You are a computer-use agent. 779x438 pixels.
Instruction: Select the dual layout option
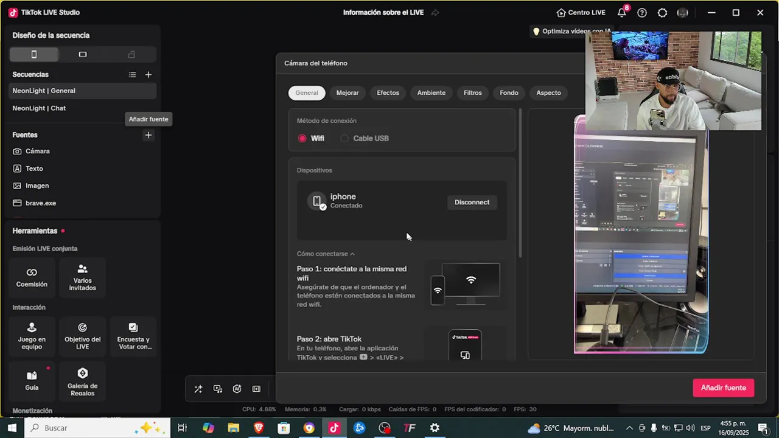(131, 55)
